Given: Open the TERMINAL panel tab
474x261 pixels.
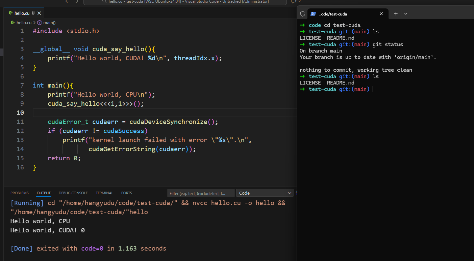Looking at the screenshot, I should [104, 193].
